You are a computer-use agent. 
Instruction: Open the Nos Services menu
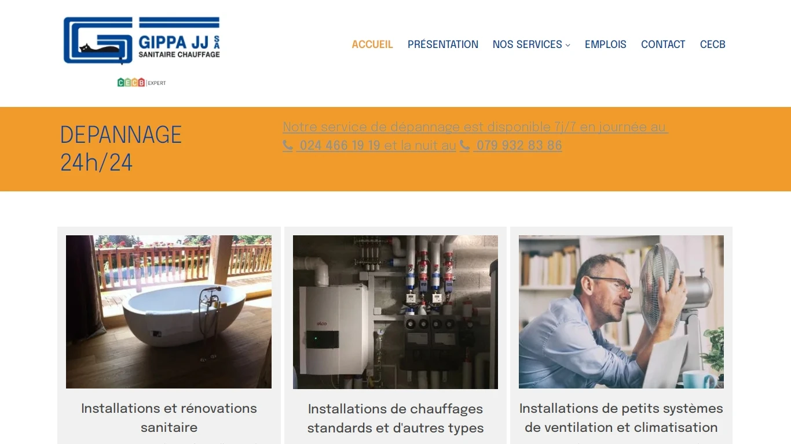click(x=528, y=45)
